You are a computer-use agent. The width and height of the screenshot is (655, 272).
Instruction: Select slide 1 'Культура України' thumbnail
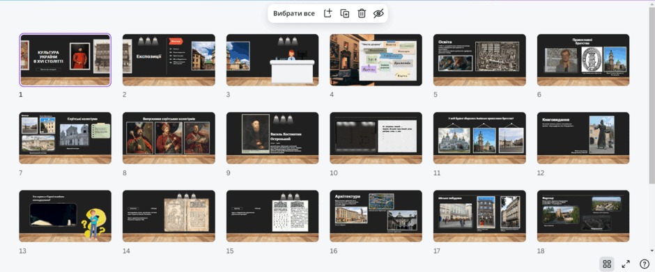(65, 60)
